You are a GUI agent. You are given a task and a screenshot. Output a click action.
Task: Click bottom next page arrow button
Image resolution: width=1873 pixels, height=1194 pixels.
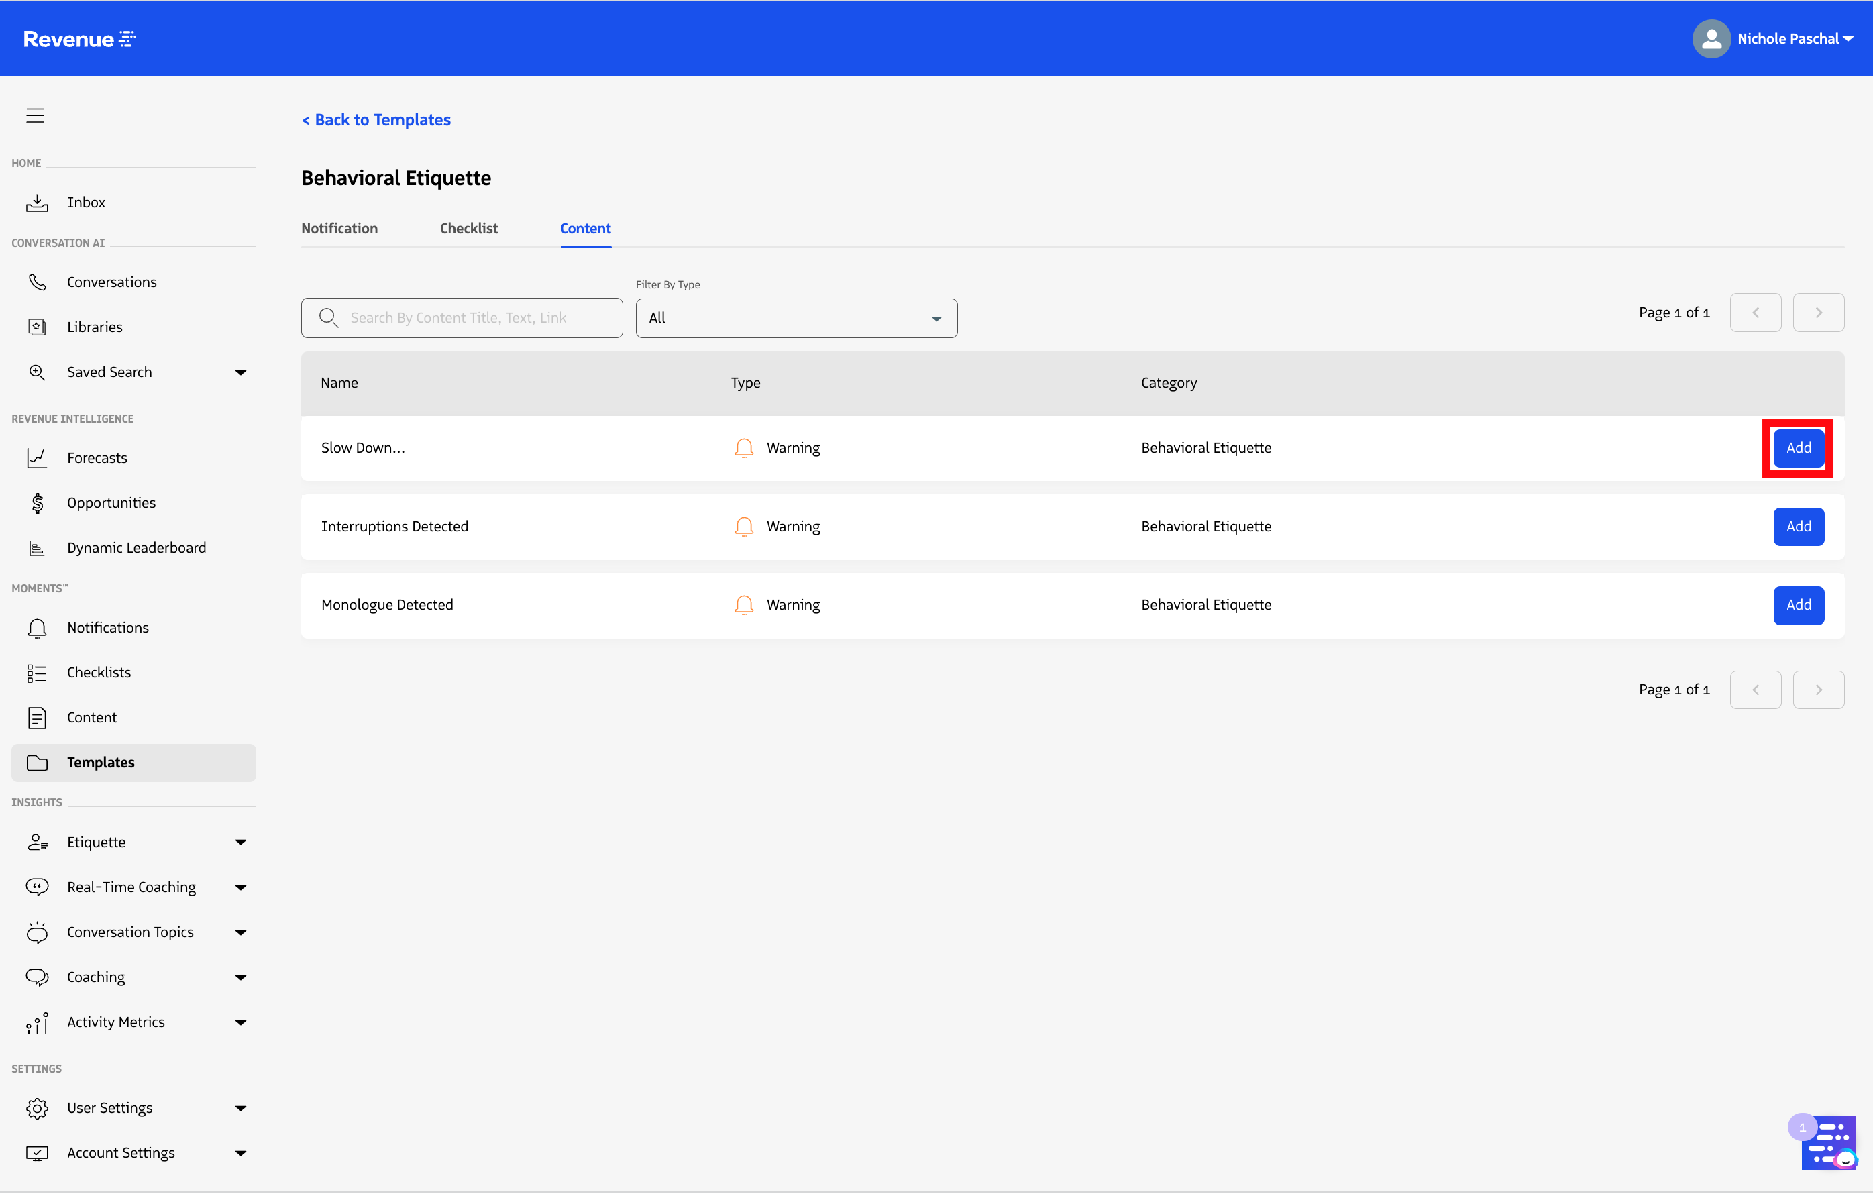(x=1819, y=690)
